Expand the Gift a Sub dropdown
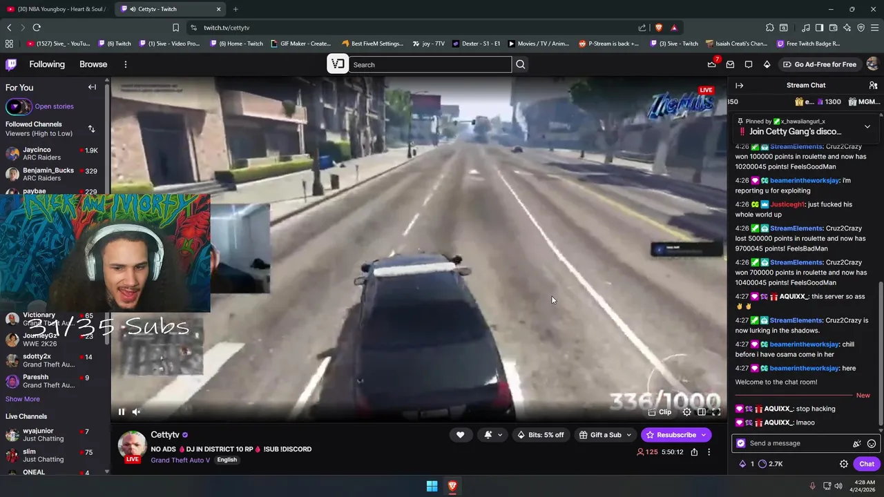This screenshot has height=497, width=884. pos(606,435)
